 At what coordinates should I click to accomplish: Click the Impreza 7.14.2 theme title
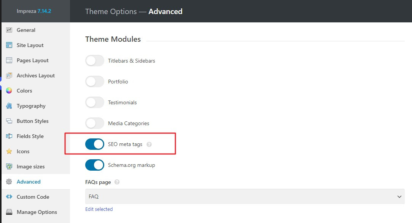(34, 11)
